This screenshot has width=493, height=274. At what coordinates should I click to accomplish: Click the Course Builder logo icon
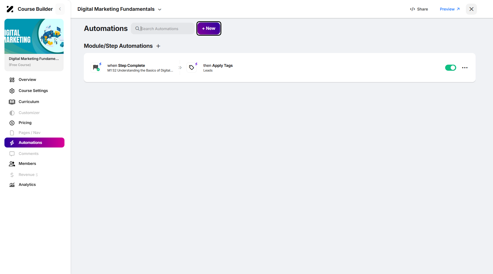[10, 9]
